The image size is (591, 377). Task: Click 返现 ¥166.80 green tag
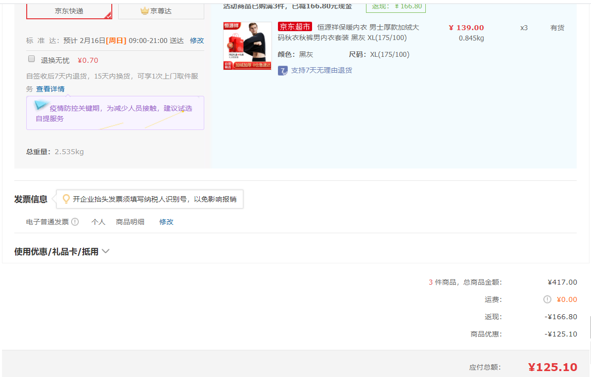pyautogui.click(x=396, y=6)
